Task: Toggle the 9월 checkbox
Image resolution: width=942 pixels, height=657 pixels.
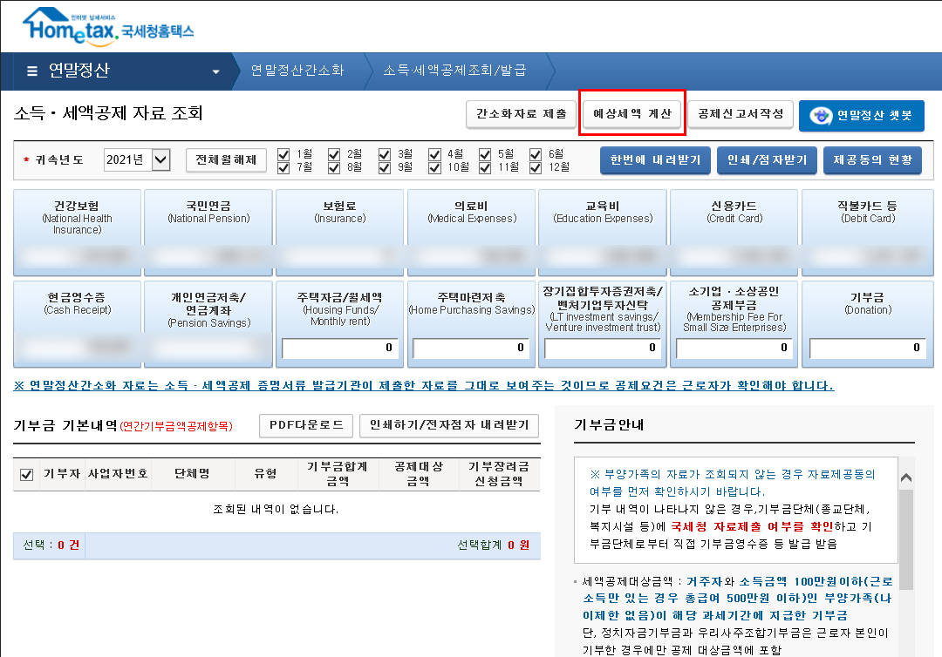Action: click(385, 167)
